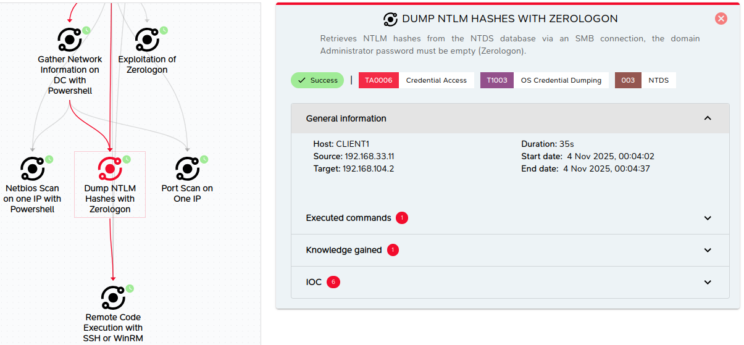The width and height of the screenshot is (744, 345).
Task: Click the Netbios Scan on one IP label
Action: 32,199
